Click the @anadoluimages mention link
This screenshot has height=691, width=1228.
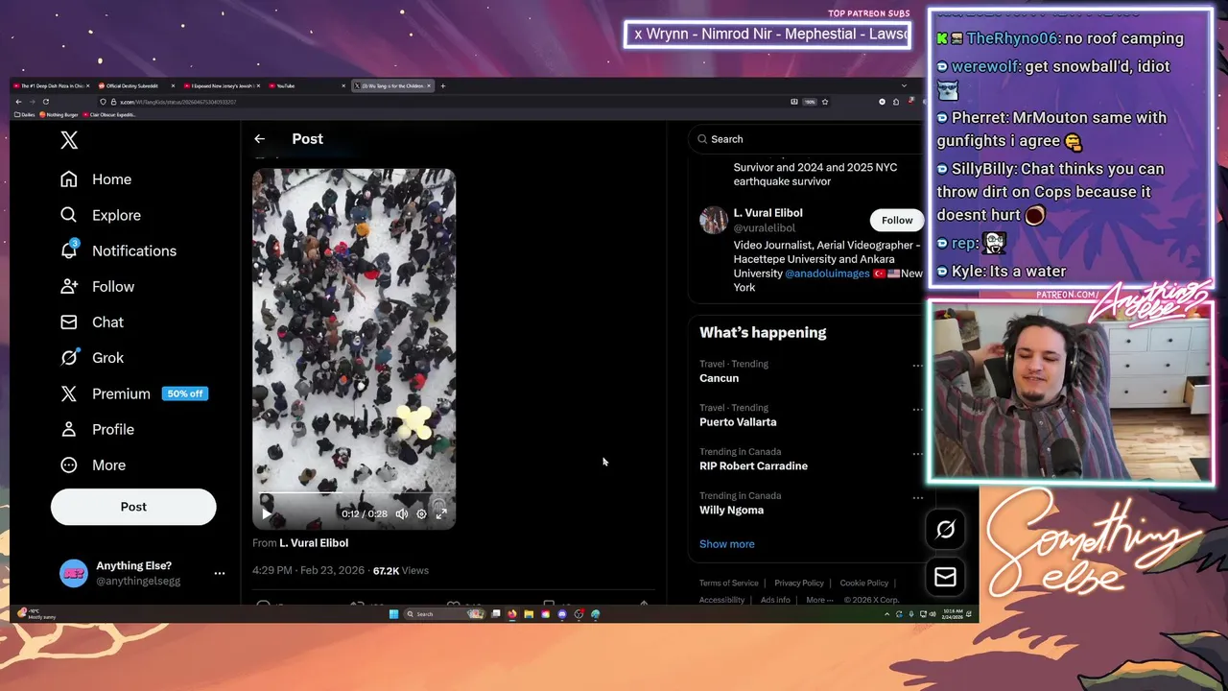click(827, 274)
